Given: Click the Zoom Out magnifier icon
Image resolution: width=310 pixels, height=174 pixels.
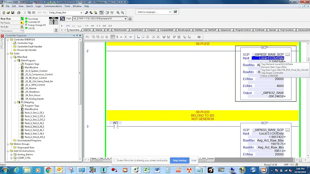Looking at the screenshot, I should [x=123, y=12].
